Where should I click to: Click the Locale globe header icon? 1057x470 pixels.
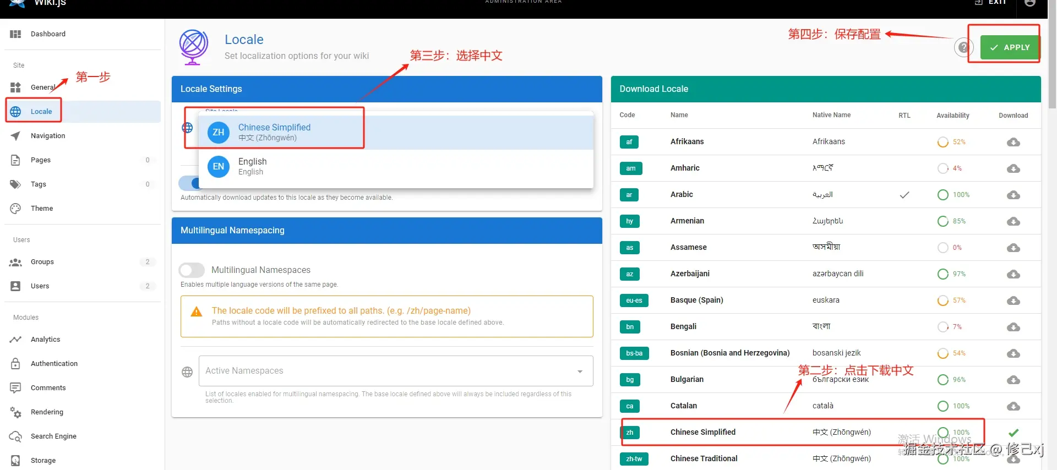[193, 47]
